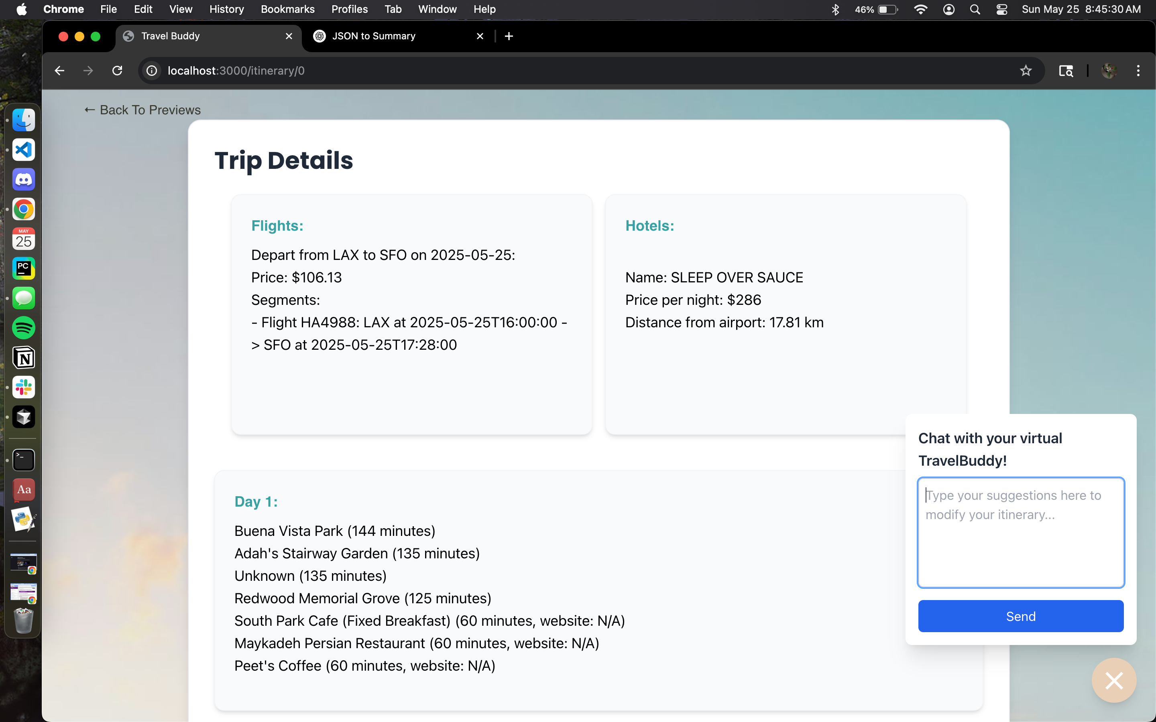Click the Chrome profile avatar
Viewport: 1156px width, 722px height.
click(1109, 71)
